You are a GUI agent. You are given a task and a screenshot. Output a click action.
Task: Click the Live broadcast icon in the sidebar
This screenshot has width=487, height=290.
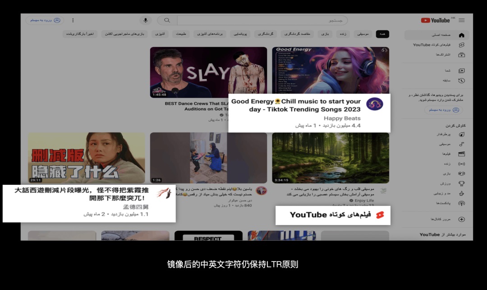pyautogui.click(x=461, y=164)
